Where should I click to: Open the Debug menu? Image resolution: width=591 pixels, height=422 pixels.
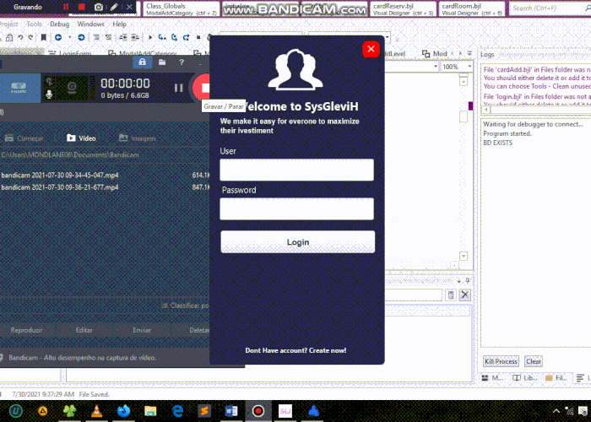point(60,24)
